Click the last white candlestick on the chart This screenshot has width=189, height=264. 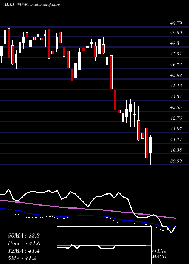point(150,145)
